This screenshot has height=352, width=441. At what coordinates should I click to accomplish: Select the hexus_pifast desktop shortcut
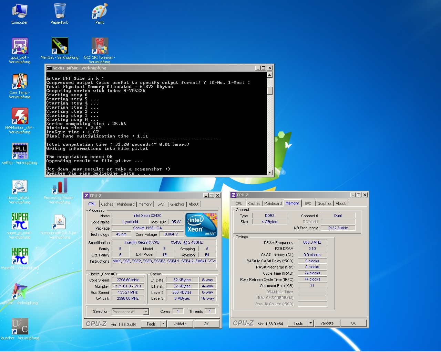point(20,192)
